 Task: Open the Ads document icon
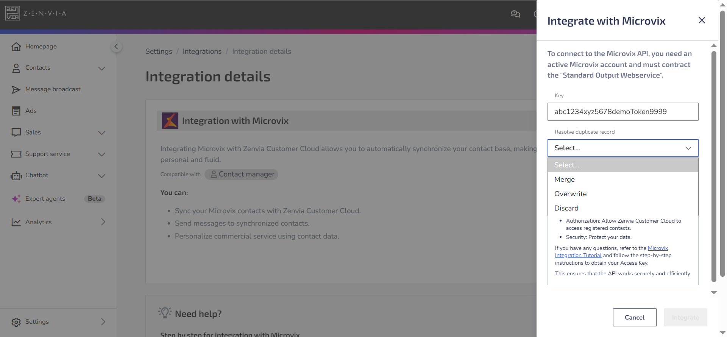[x=16, y=111]
